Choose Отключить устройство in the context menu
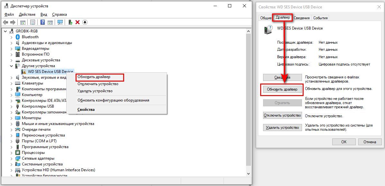 click(98, 84)
